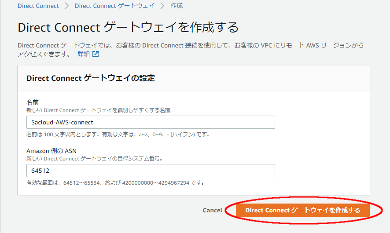Go to the Direct Connect breadcrumb

(38, 6)
